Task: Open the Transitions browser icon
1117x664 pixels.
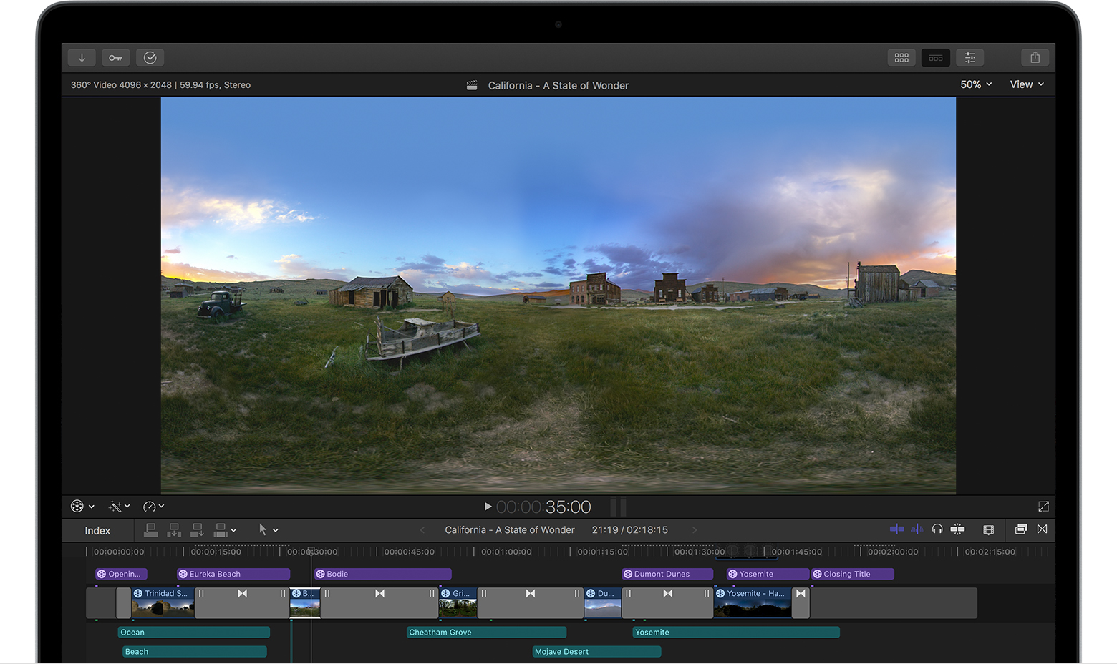Action: click(x=1042, y=529)
